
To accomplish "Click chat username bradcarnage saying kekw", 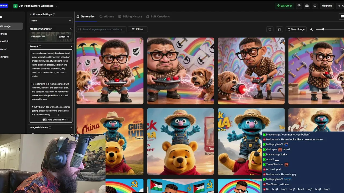I will pos(273,154).
